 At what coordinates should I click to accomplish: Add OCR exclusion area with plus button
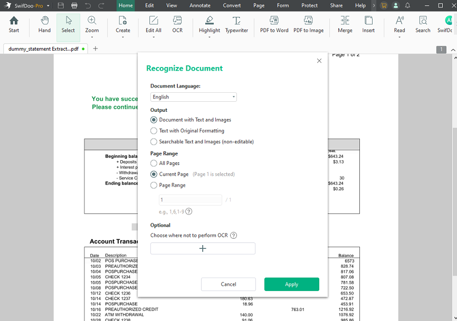point(203,249)
